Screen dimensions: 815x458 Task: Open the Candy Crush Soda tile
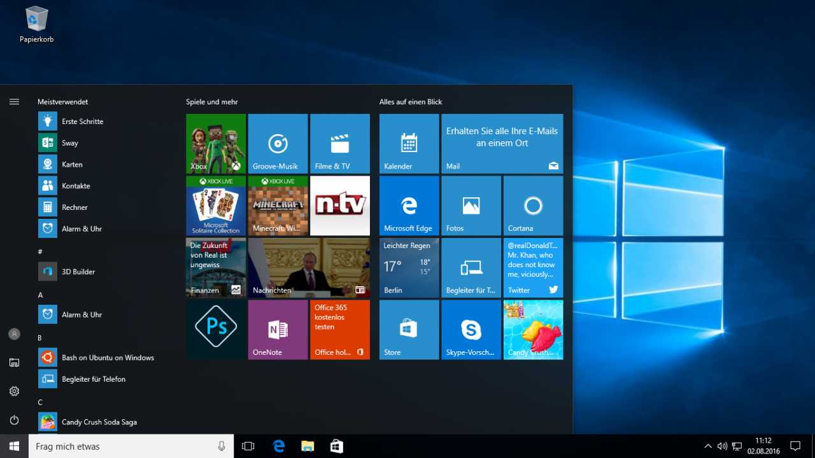(534, 330)
